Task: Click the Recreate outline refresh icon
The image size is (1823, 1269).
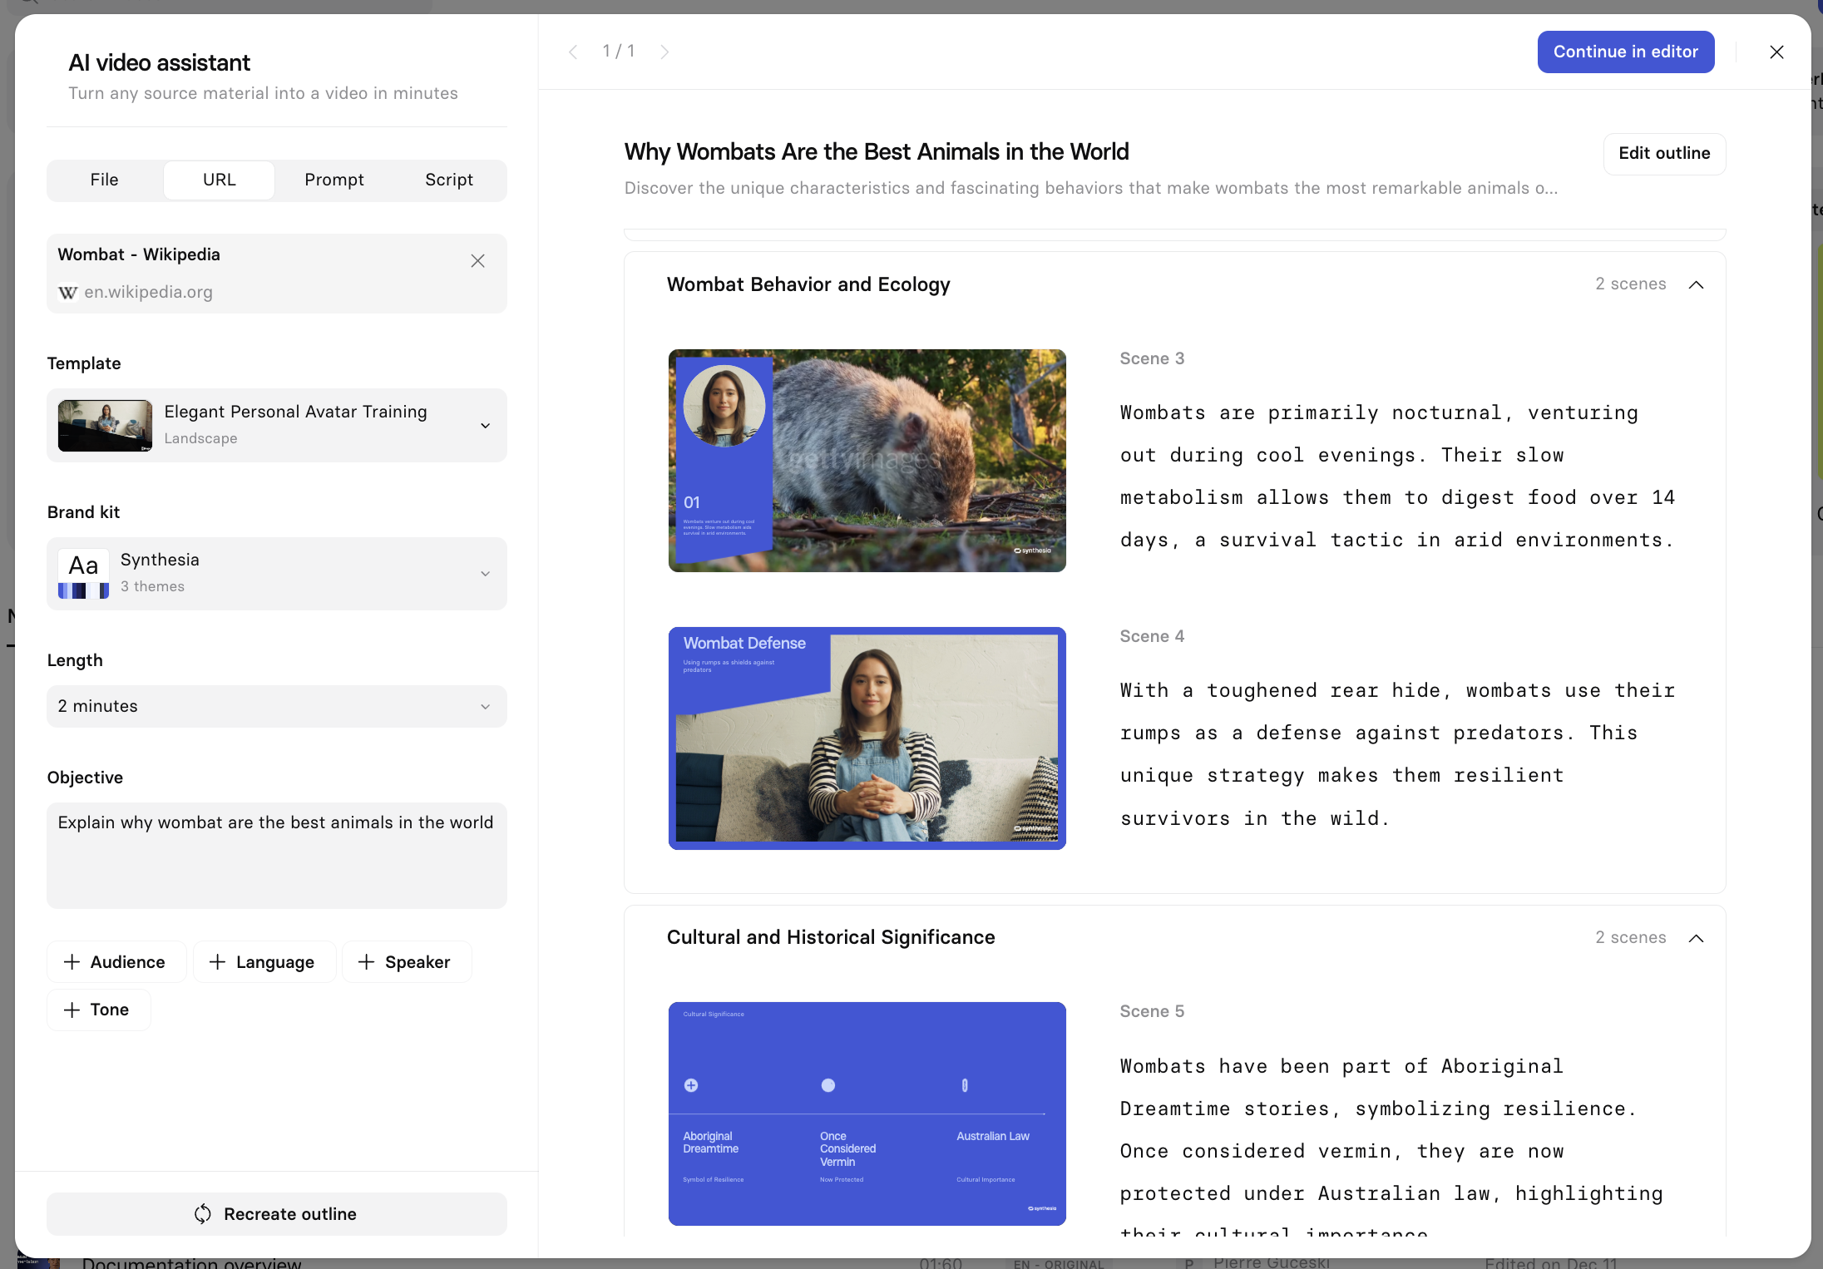Action: point(203,1214)
